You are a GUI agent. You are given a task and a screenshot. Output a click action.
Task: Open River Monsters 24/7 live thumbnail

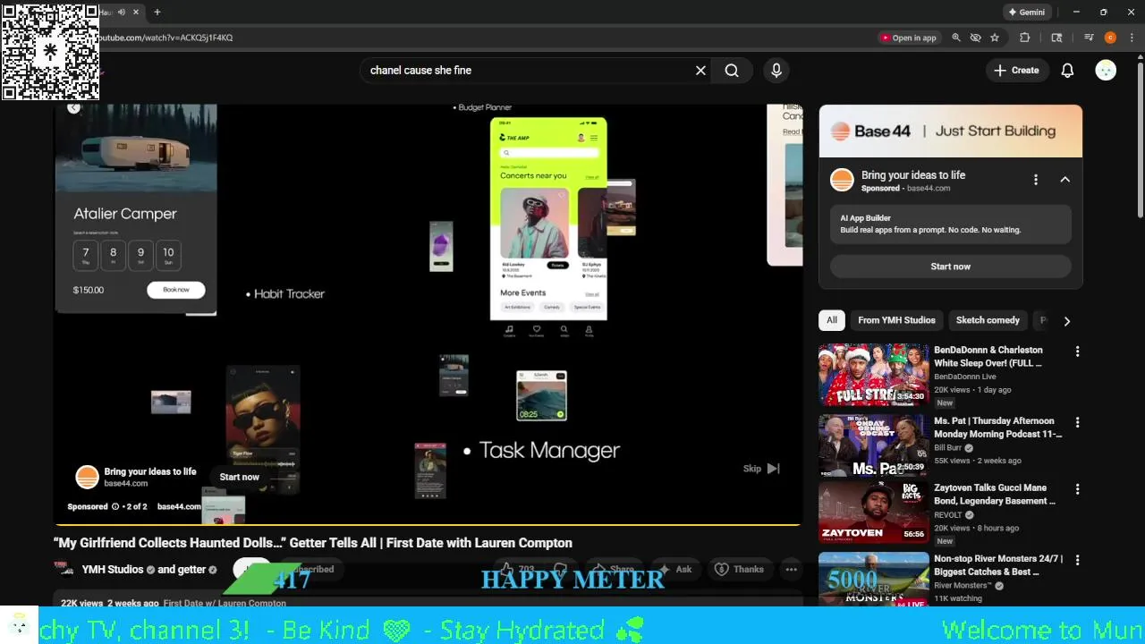(x=873, y=580)
